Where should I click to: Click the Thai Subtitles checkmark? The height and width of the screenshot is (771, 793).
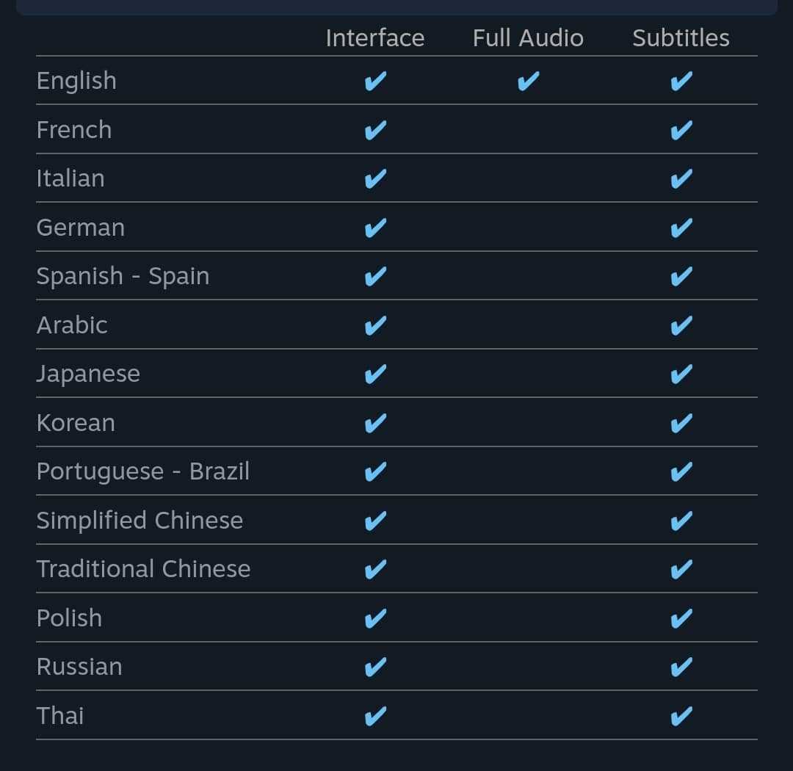(681, 715)
